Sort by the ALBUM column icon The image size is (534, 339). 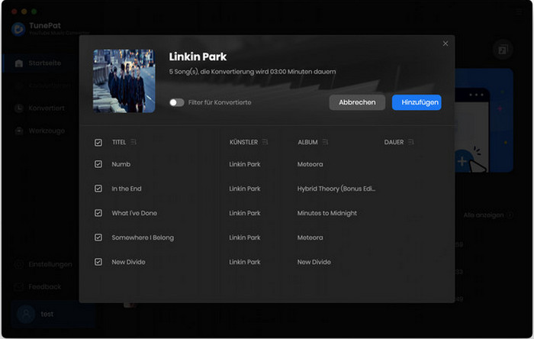coord(325,142)
